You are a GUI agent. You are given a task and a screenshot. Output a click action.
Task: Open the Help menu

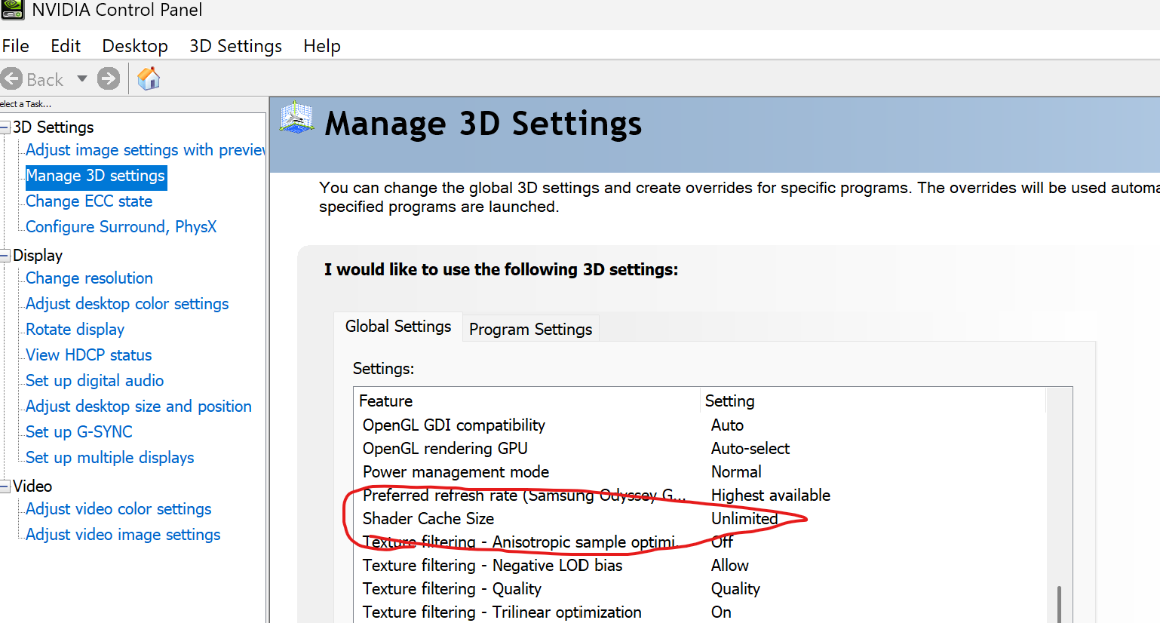pyautogui.click(x=322, y=46)
